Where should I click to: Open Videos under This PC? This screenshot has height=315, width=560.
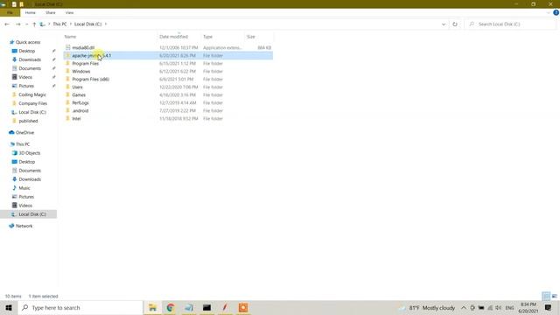pyautogui.click(x=25, y=206)
